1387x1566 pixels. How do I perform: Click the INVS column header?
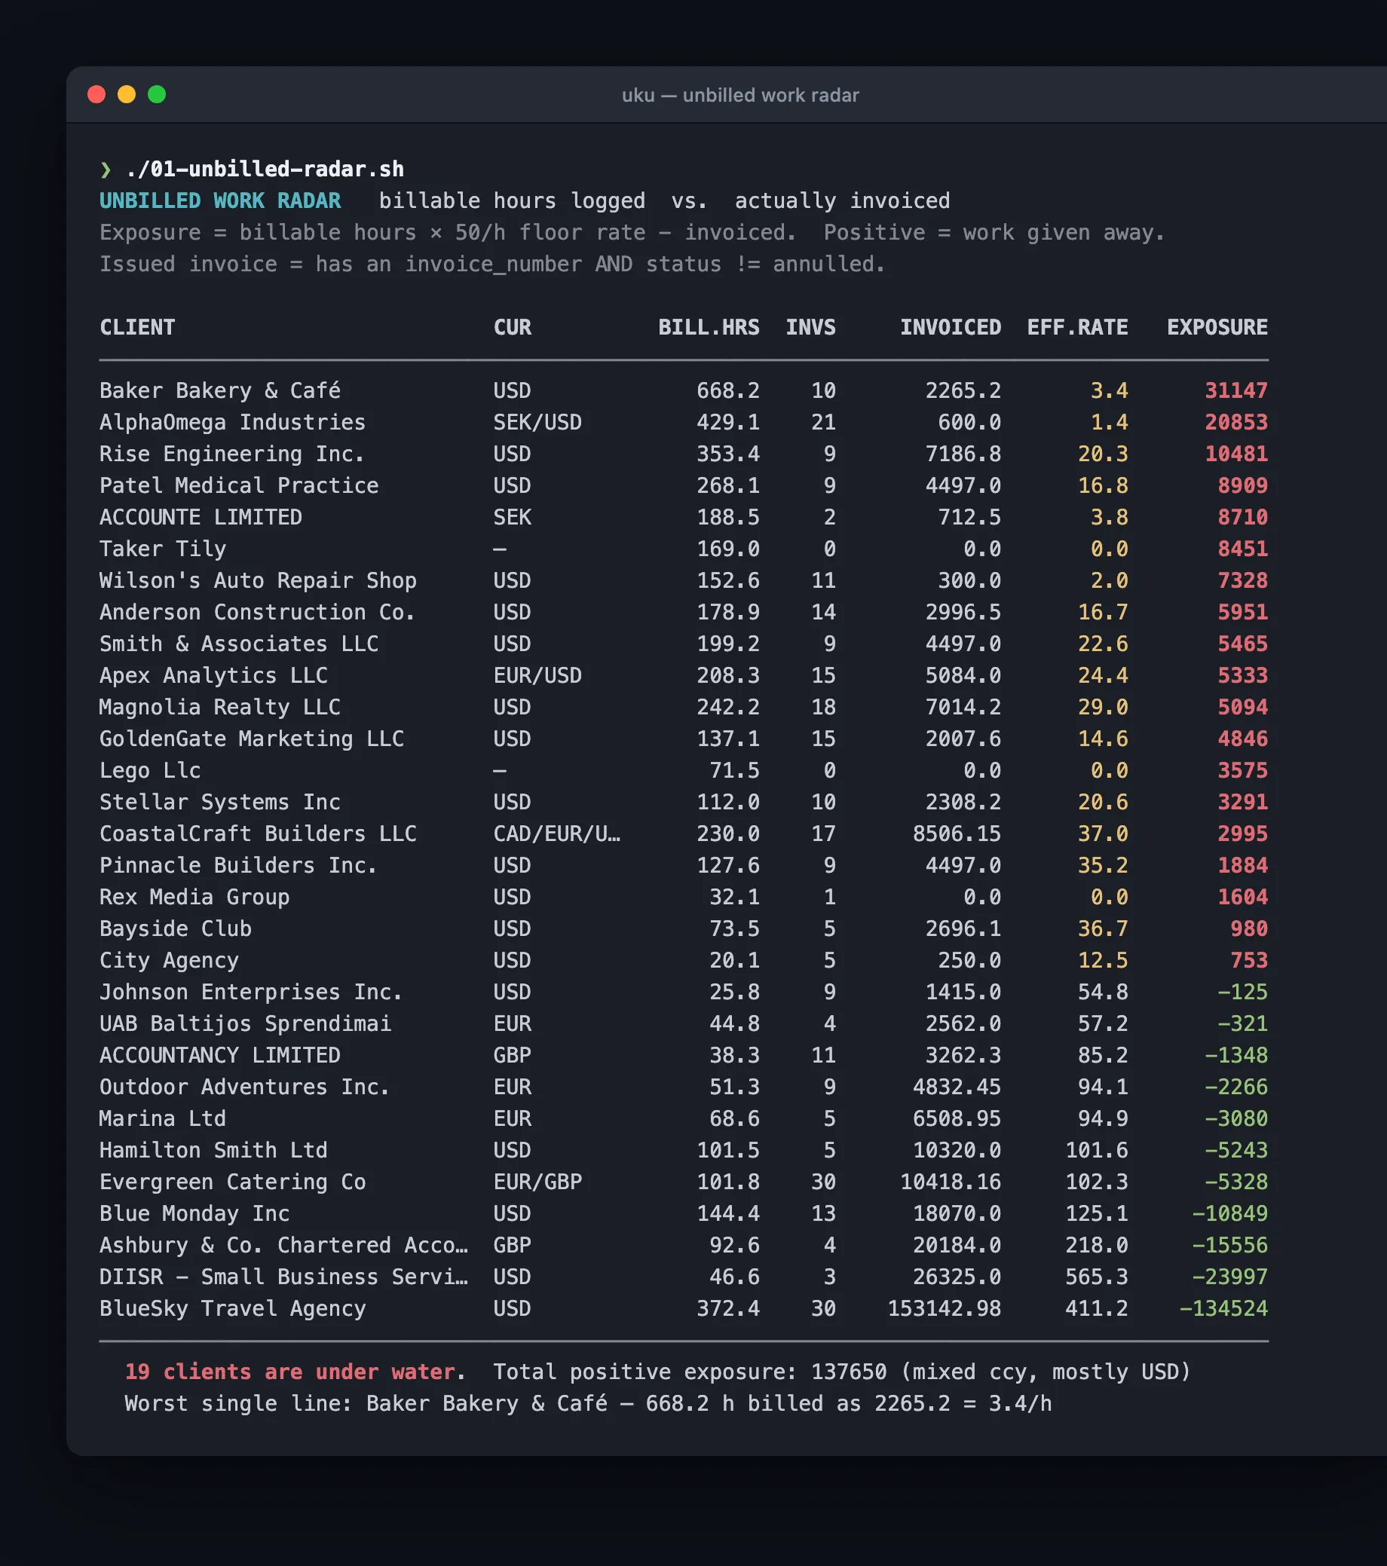(x=811, y=327)
